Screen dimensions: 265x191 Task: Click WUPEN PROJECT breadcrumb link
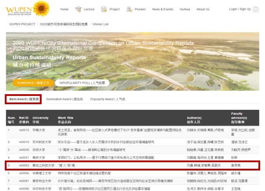coord(22,24)
